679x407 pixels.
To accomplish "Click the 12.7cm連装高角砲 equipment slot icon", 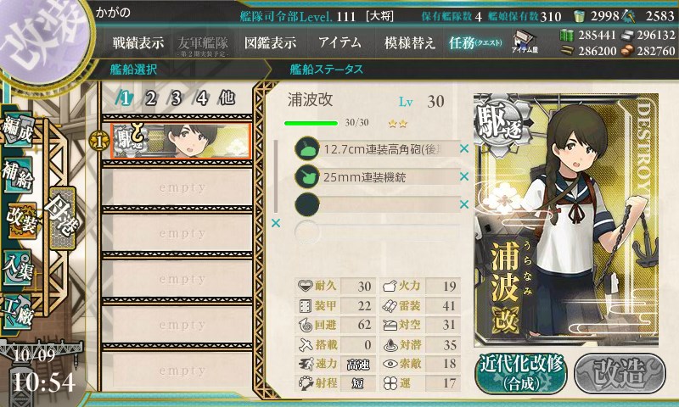I will click(x=307, y=149).
